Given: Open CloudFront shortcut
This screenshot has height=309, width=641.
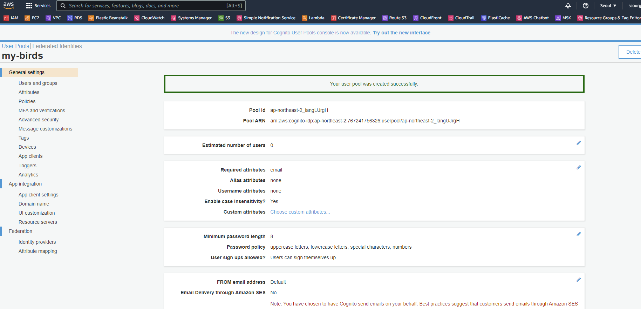Looking at the screenshot, I should 427,18.
